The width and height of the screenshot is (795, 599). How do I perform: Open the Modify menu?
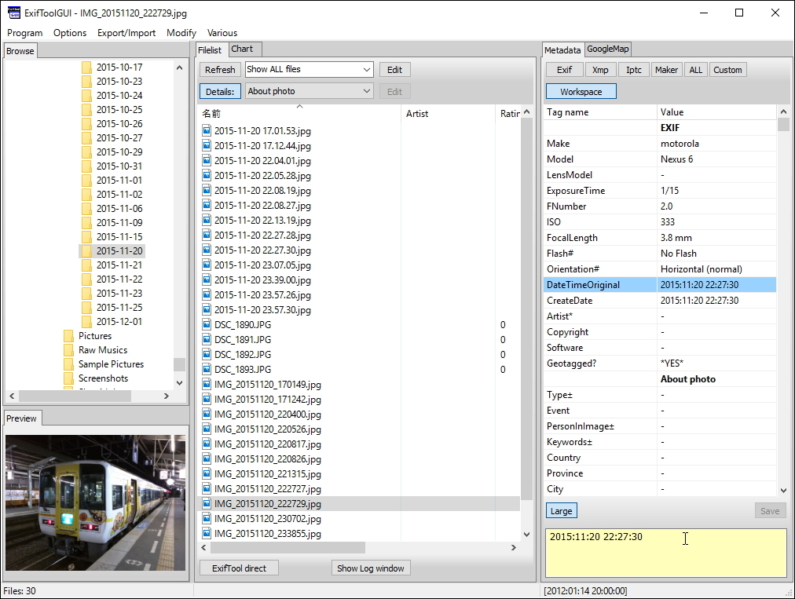coord(181,33)
